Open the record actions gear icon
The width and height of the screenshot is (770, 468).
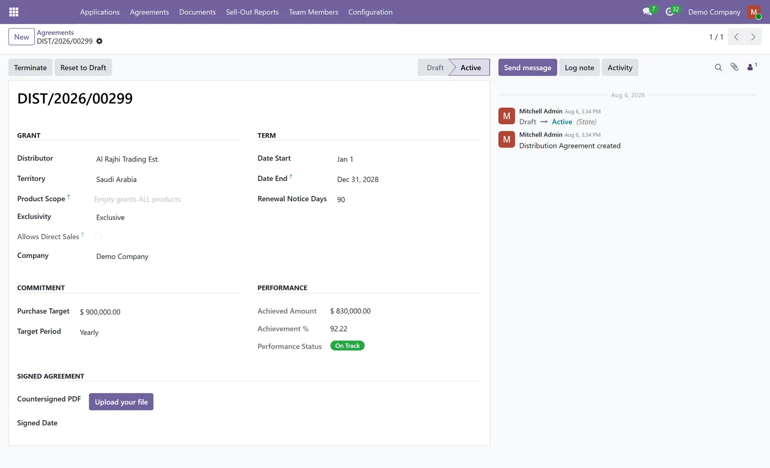(x=100, y=41)
